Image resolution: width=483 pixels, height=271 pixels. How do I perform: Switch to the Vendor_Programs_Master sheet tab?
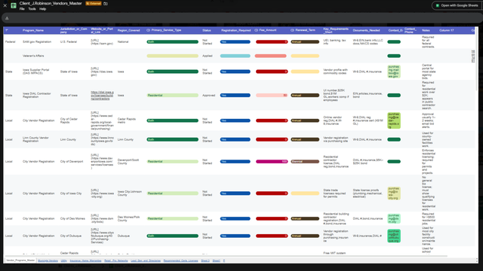[x=20, y=260]
